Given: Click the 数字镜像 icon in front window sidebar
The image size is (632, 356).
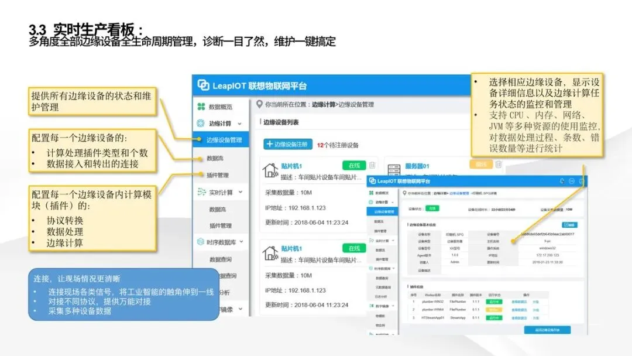Looking at the screenshot, I should coord(371,306).
